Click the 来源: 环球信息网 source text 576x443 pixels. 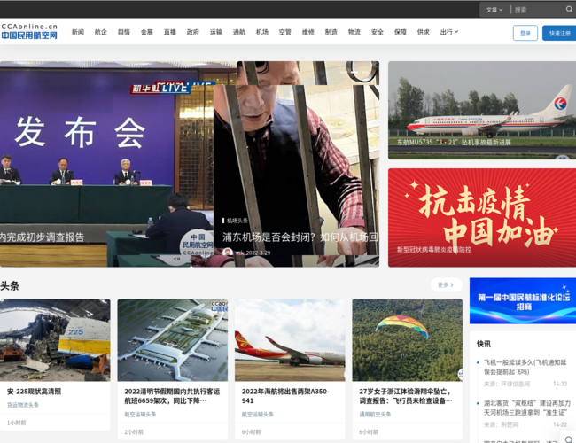pyautogui.click(x=507, y=384)
